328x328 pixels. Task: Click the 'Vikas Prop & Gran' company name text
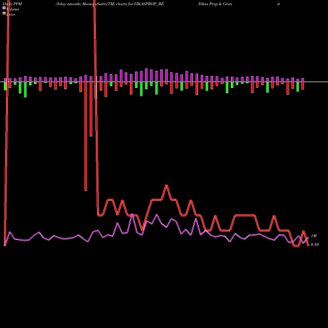215,4
